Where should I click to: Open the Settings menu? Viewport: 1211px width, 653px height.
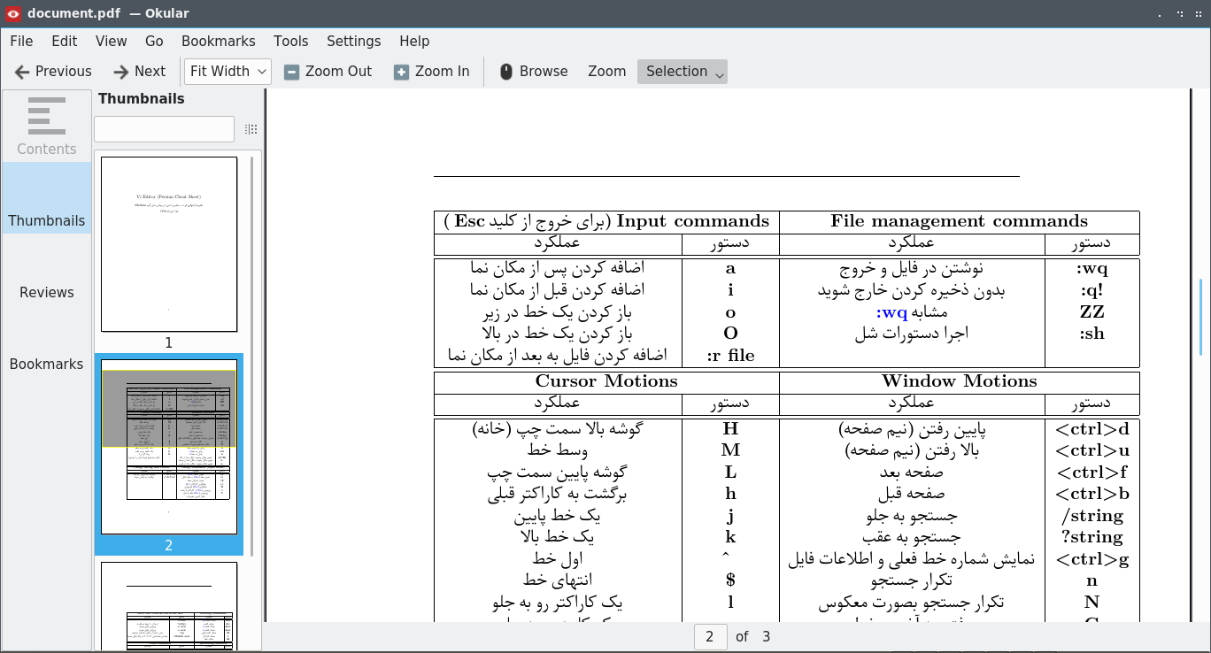pos(353,41)
